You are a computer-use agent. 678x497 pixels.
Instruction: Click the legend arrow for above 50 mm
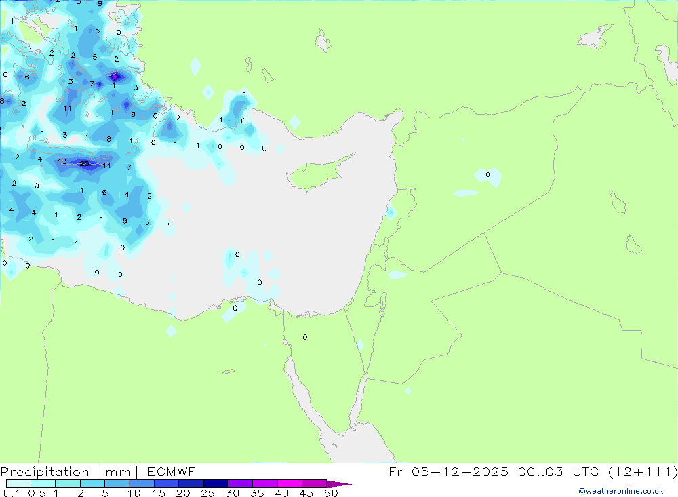338,484
